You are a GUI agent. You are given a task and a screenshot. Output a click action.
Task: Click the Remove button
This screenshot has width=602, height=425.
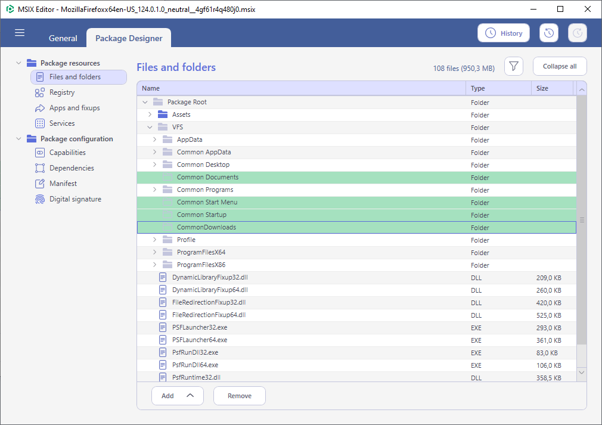tap(240, 396)
